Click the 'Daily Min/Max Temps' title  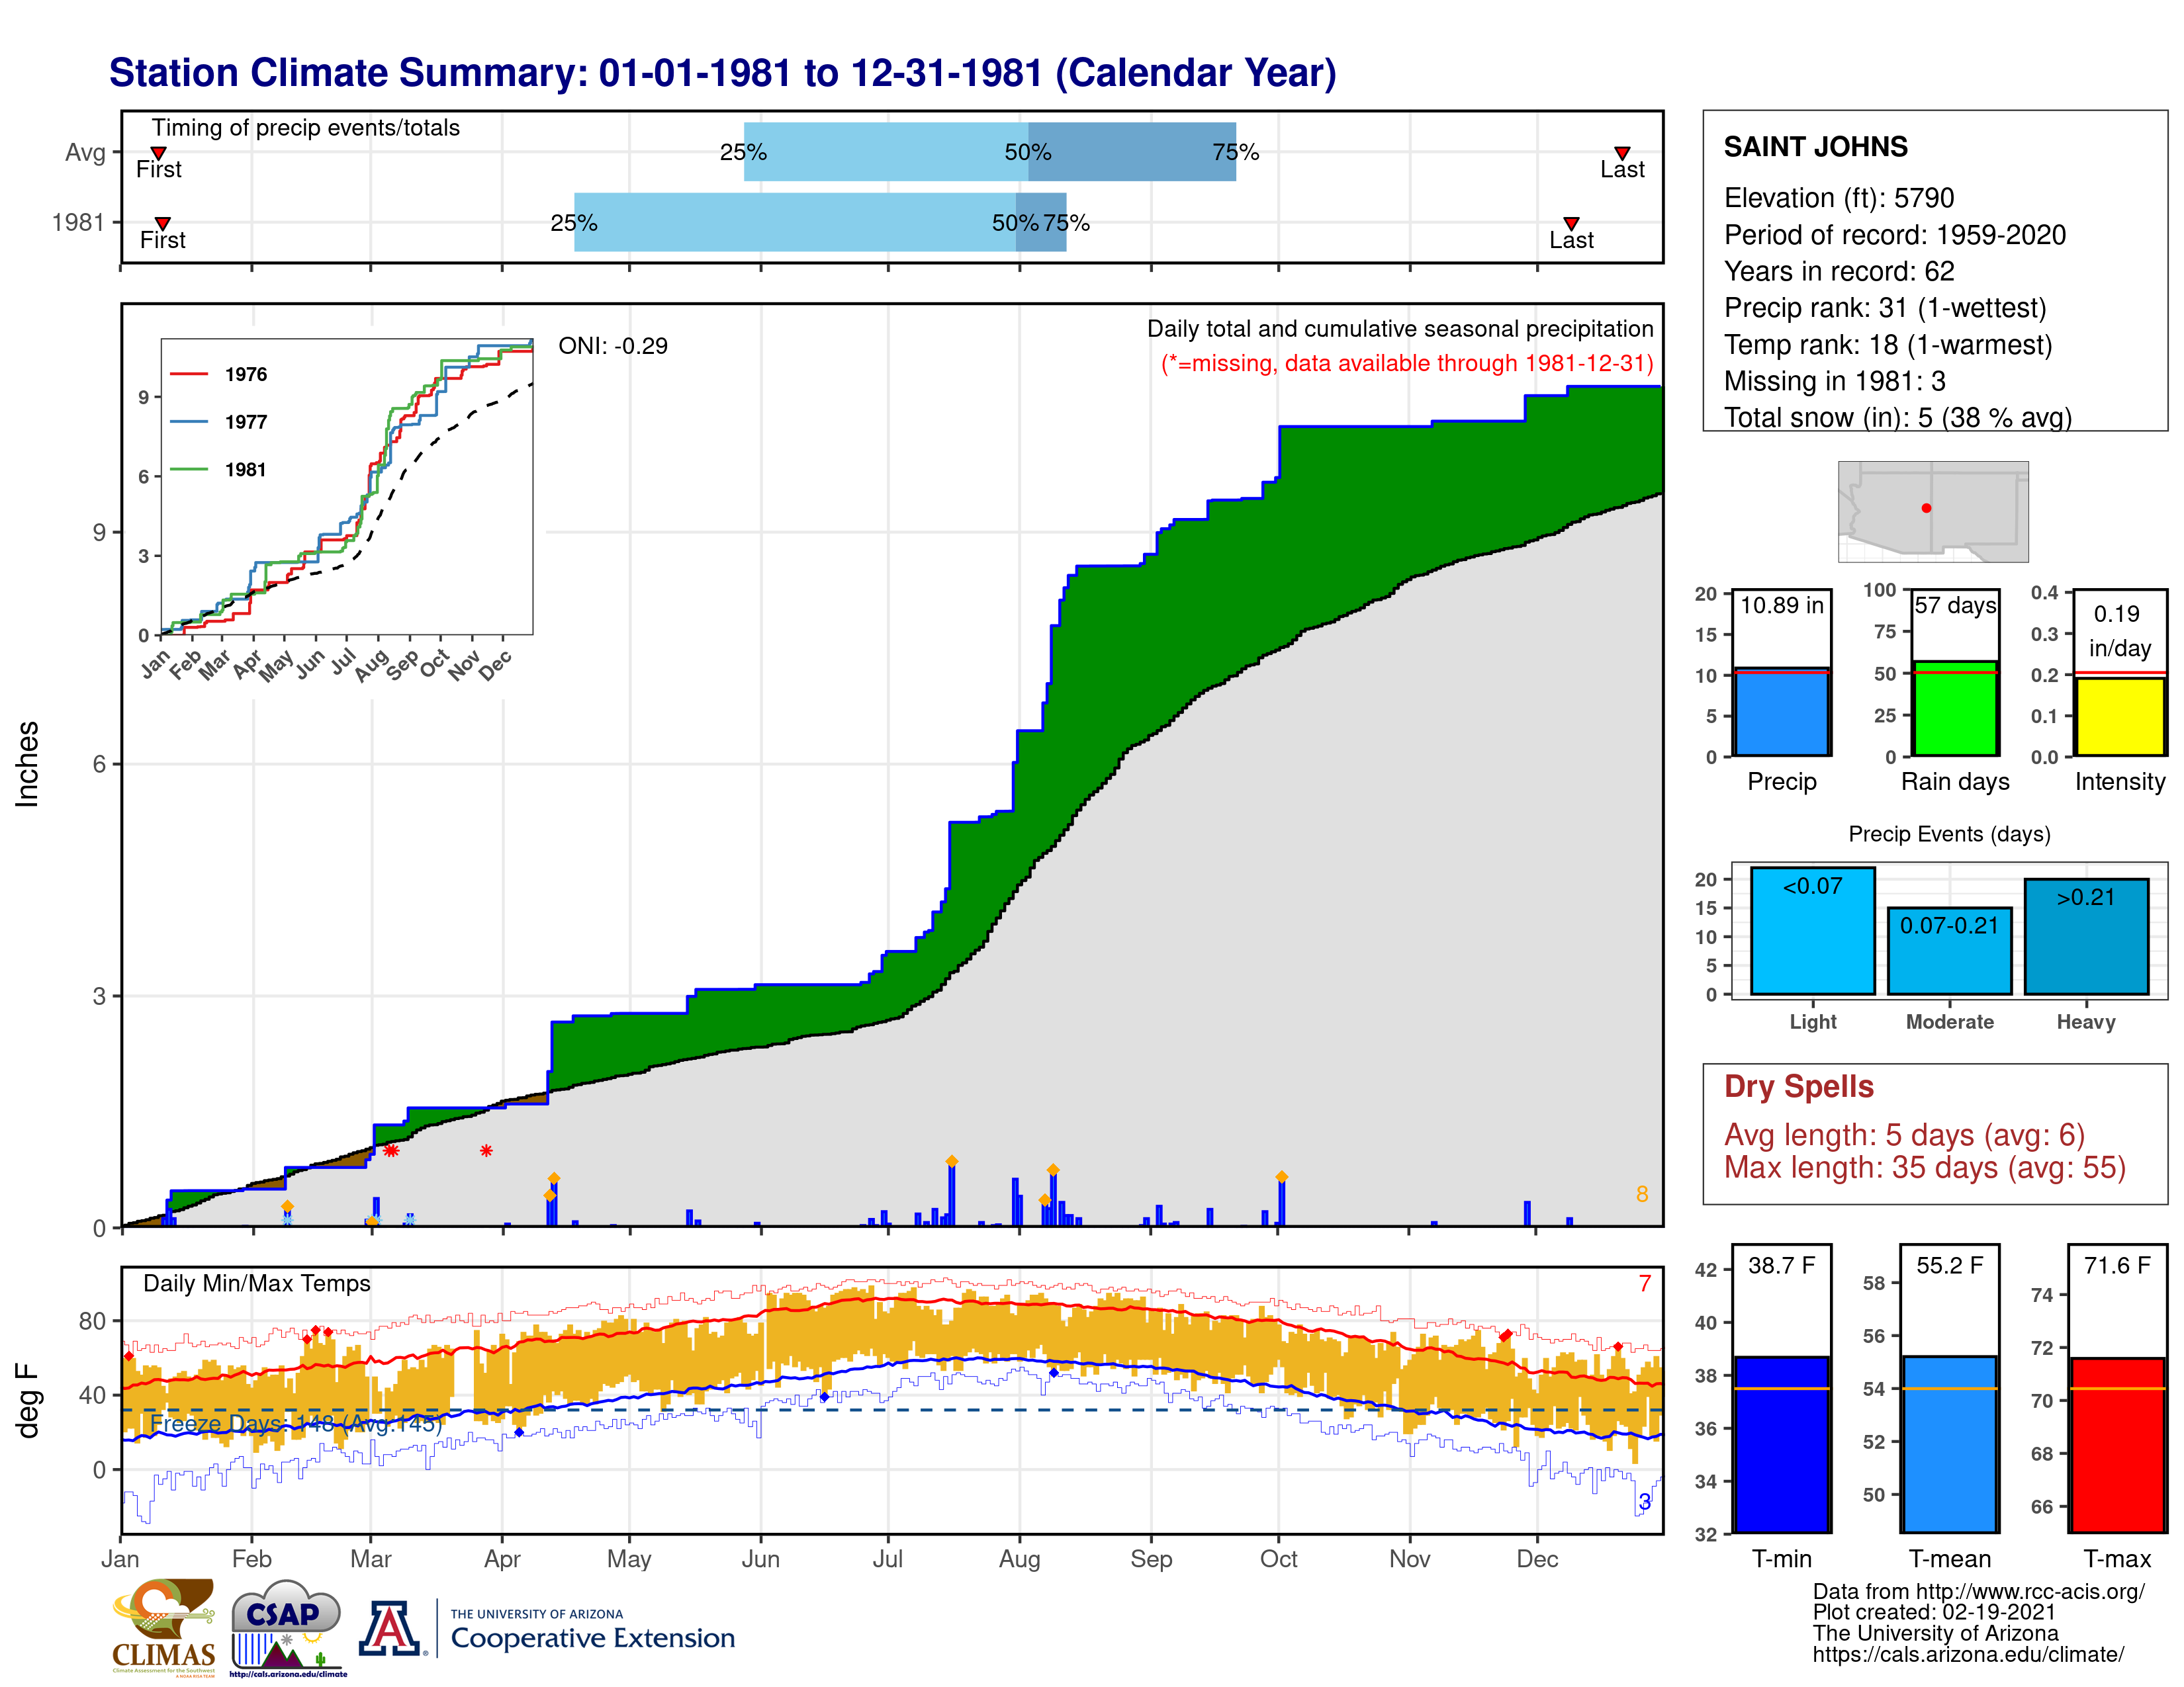tap(256, 1283)
